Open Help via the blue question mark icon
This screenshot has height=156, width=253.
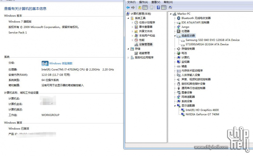click(x=159, y=7)
